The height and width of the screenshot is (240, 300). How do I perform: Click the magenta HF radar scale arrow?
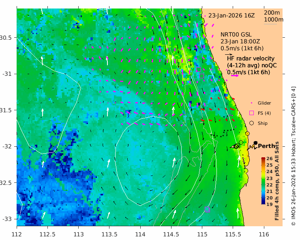pyautogui.click(x=235, y=75)
